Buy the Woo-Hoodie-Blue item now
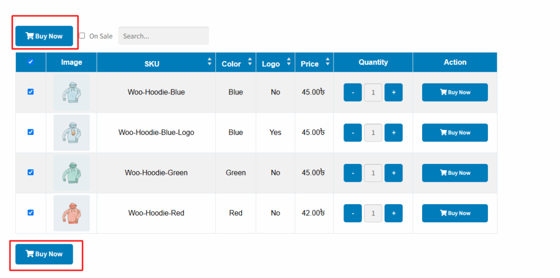 click(455, 92)
